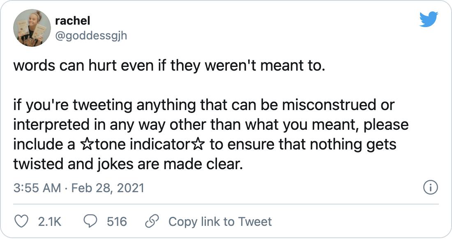Click the chain link icon
Image resolution: width=452 pixels, height=239 pixels.
pyautogui.click(x=152, y=221)
